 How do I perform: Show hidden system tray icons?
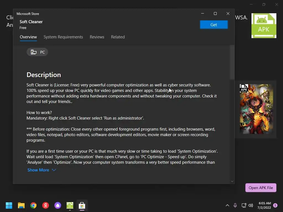pos(227,205)
